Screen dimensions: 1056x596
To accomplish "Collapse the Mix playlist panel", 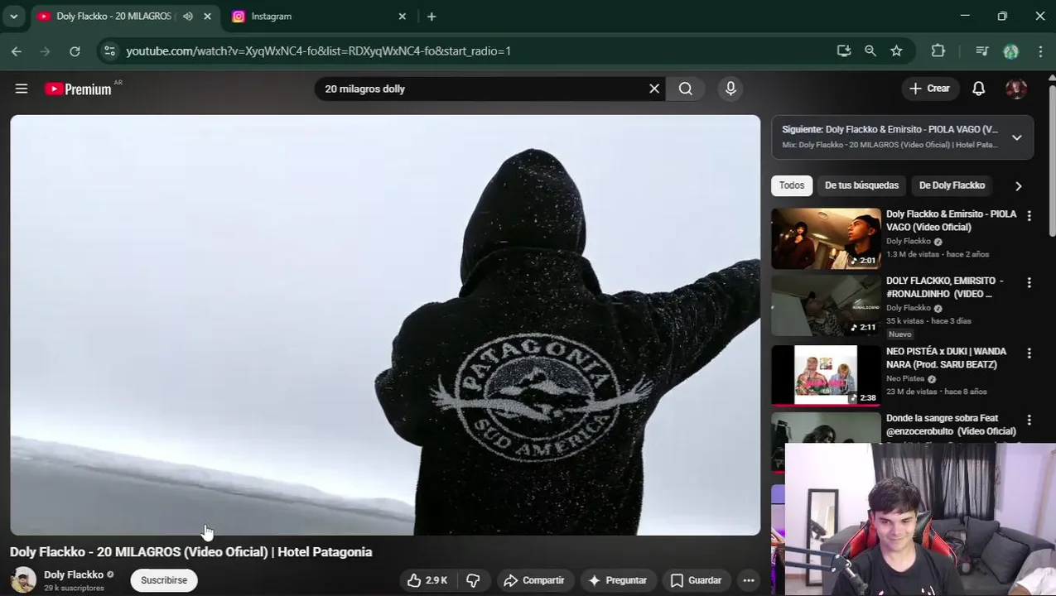I will coord(1017,137).
